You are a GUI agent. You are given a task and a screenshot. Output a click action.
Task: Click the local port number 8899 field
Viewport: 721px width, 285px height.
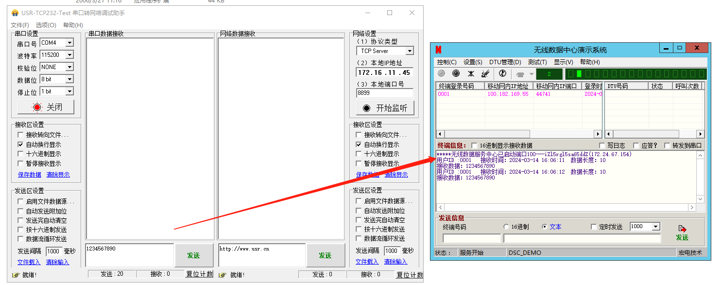point(384,93)
